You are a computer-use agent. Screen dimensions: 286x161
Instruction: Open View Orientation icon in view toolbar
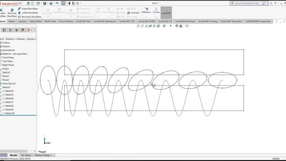[x=158, y=26]
